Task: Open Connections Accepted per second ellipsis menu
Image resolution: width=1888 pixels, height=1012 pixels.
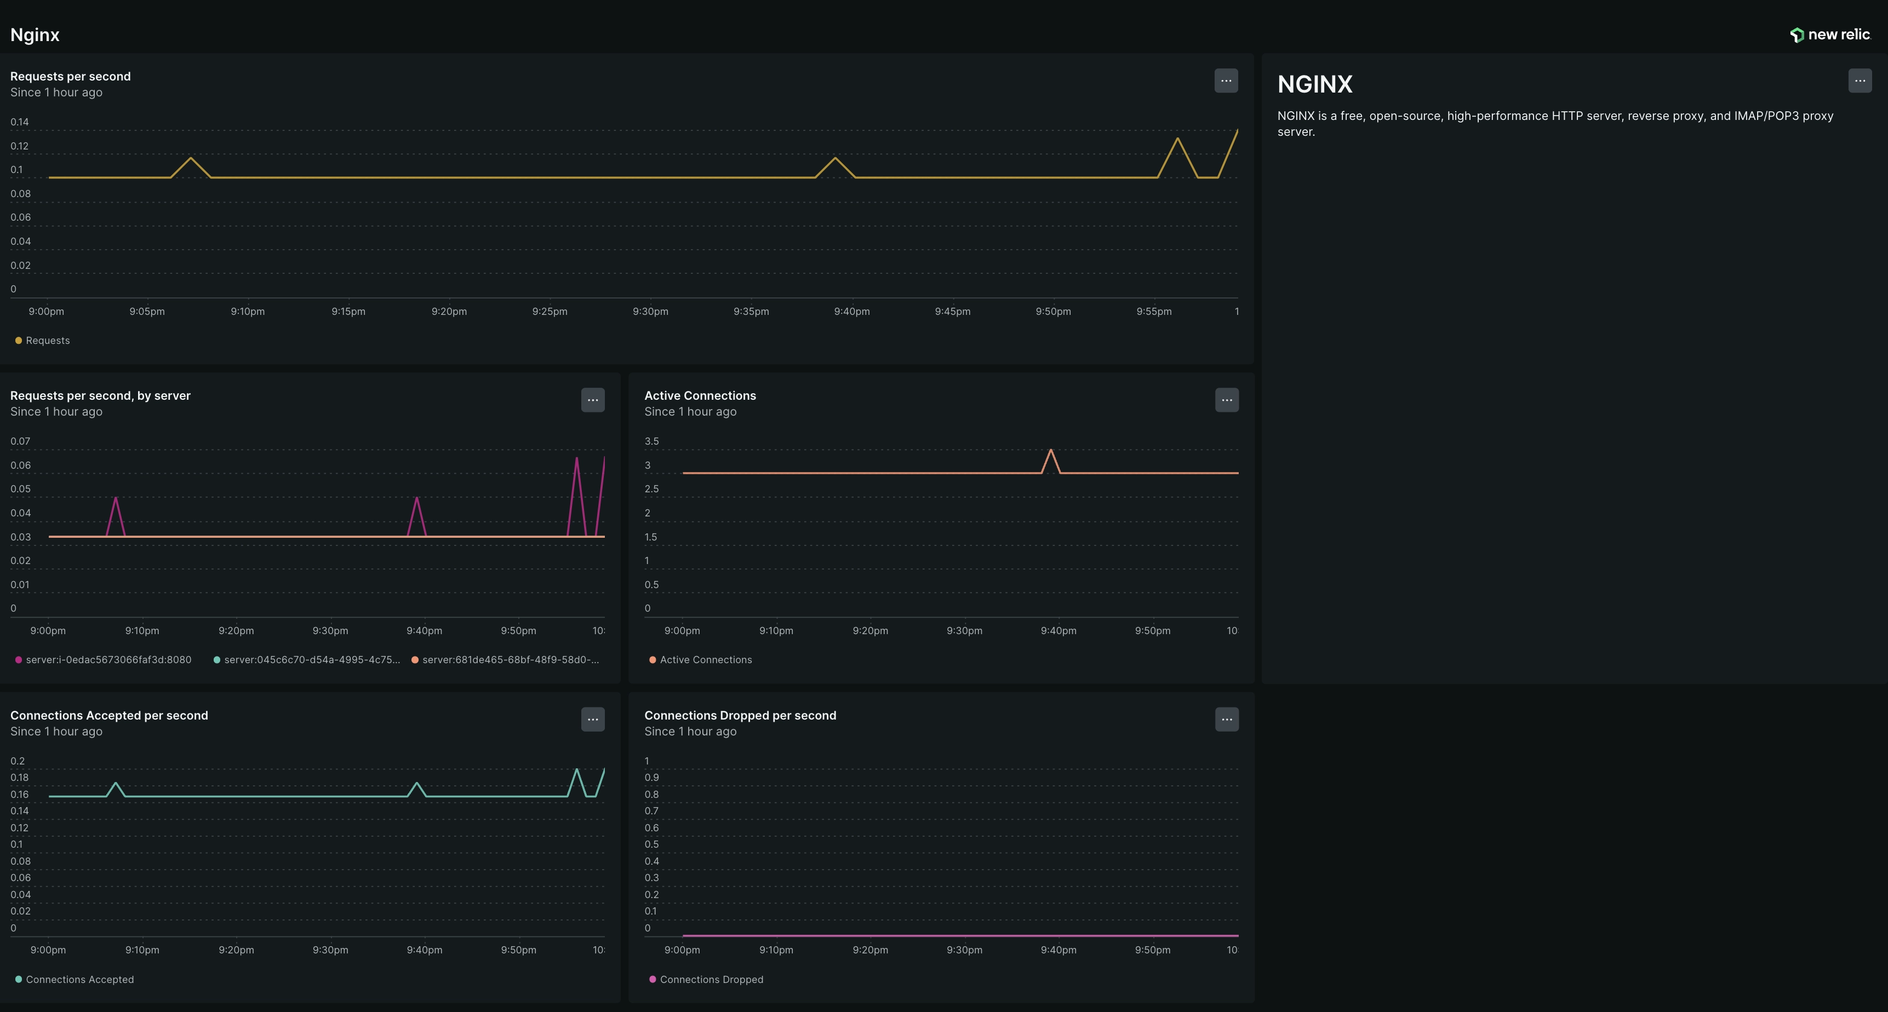Action: point(592,720)
